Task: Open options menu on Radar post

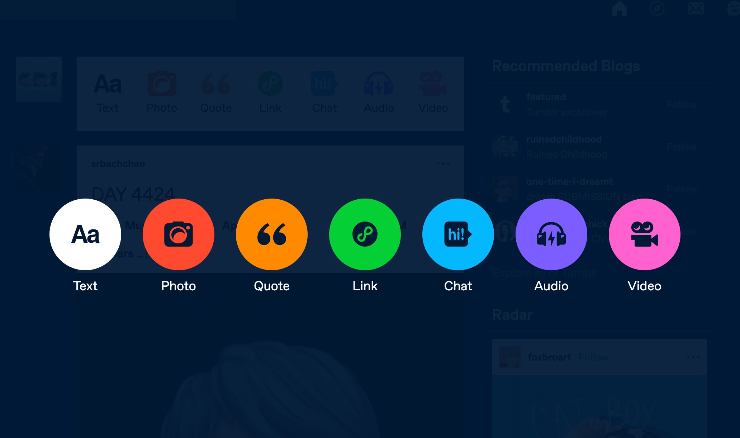Action: click(693, 357)
